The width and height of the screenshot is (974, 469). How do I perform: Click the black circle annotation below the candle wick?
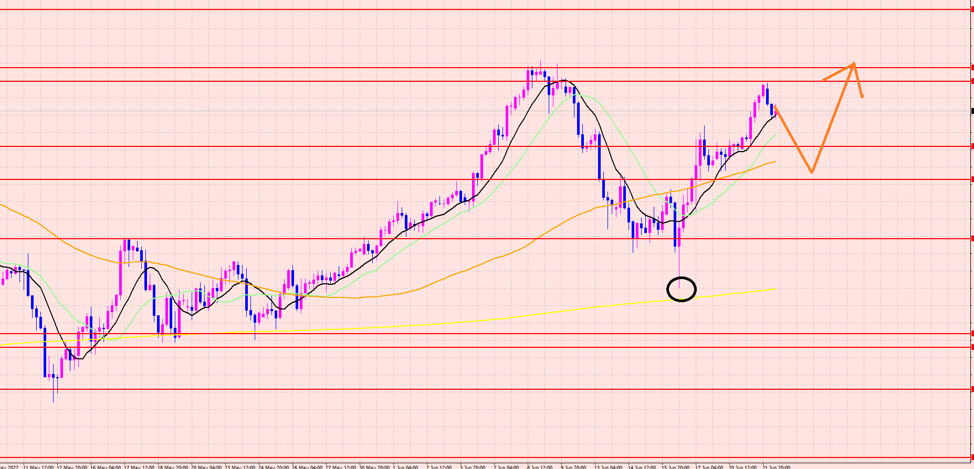pyautogui.click(x=681, y=289)
